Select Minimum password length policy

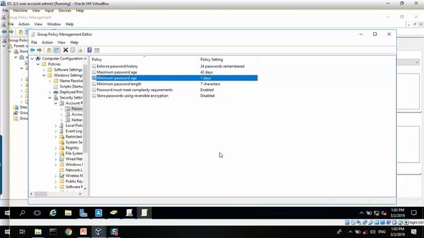point(174,84)
